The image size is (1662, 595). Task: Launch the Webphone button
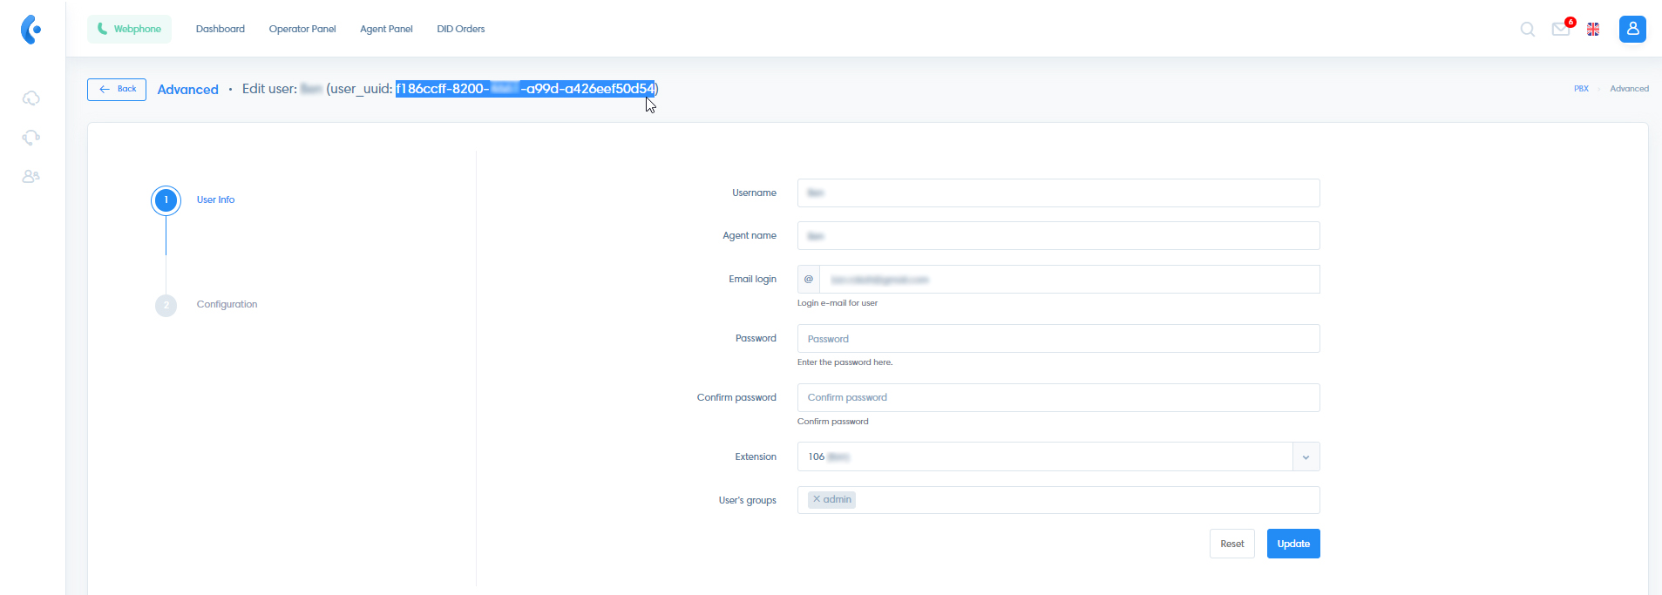129,29
